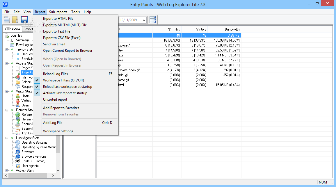Screen dimensions: 336x187
Task: Click the Visitors person icon
Action: [18, 101]
